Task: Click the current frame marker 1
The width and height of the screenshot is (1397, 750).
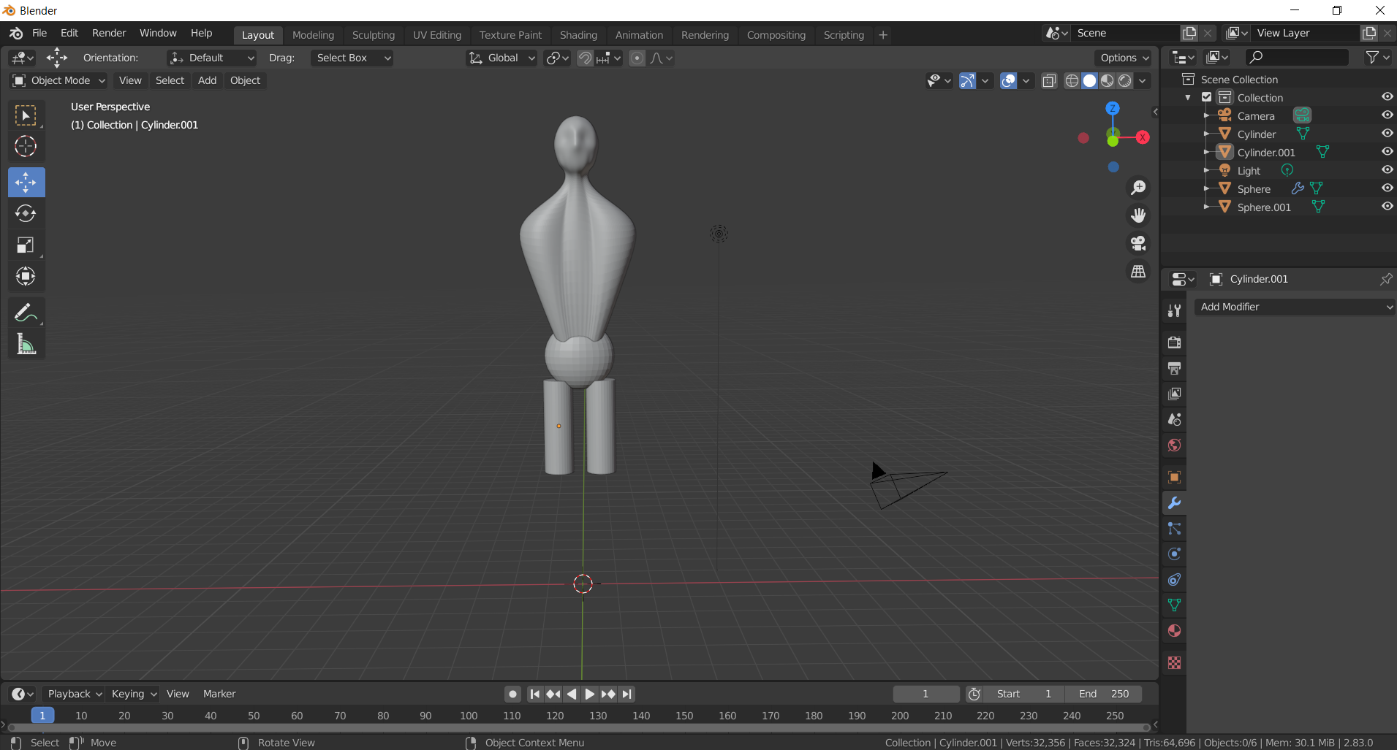Action: (42, 716)
